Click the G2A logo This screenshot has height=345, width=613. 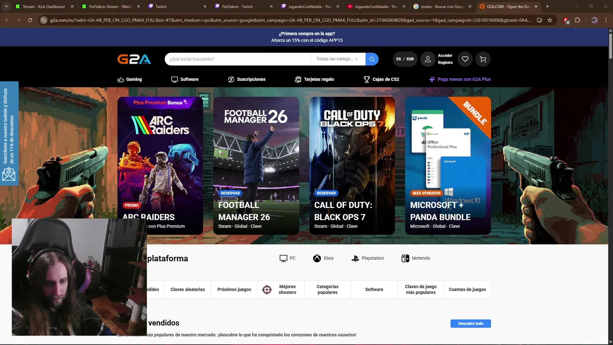[x=134, y=59]
